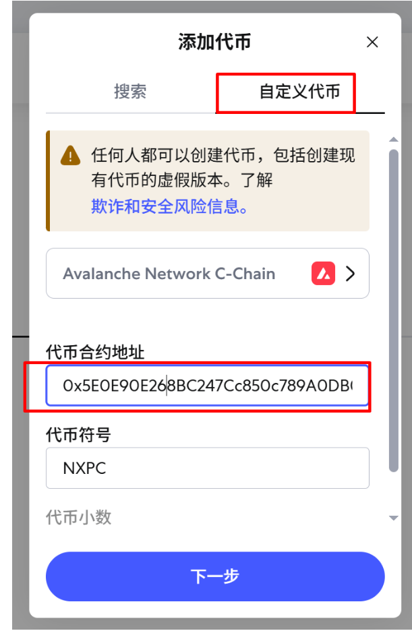412x631 pixels.
Task: Open the Avalanche Network C-Chain selector
Action: pos(208,273)
